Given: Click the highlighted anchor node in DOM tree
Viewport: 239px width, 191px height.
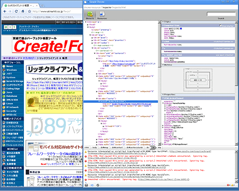Looking at the screenshot, I should point(120,101).
